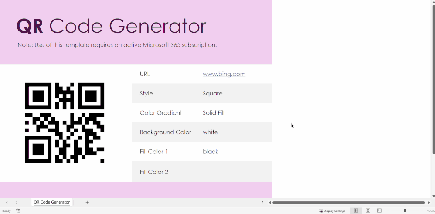The height and width of the screenshot is (214, 435).
Task: Click the URL label cell
Action: click(145, 74)
